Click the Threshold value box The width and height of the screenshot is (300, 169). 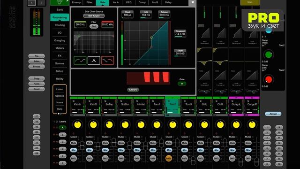click(180, 34)
